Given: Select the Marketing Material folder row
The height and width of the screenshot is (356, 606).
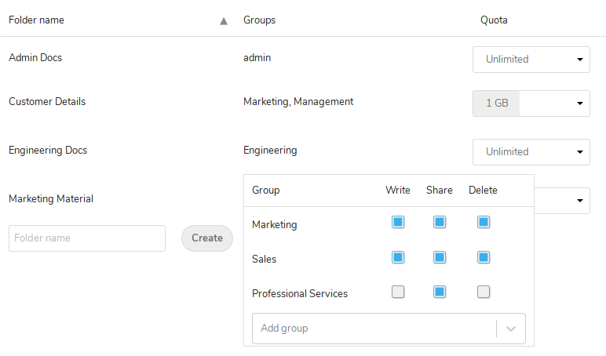Looking at the screenshot, I should tap(51, 199).
